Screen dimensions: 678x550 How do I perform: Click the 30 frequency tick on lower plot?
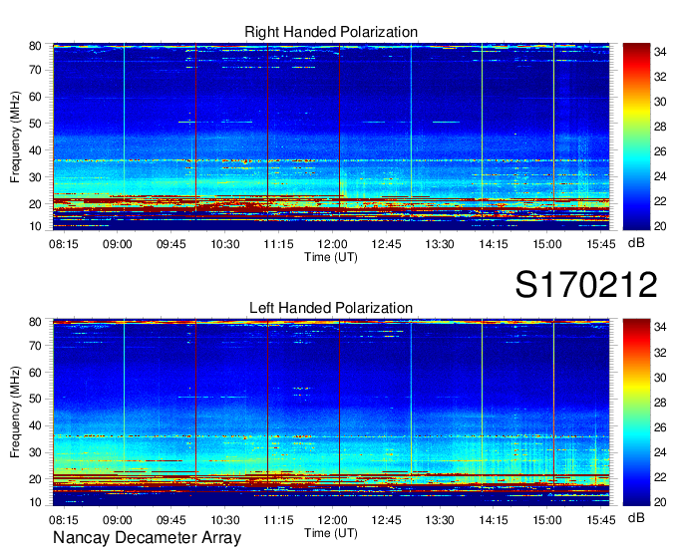point(35,452)
